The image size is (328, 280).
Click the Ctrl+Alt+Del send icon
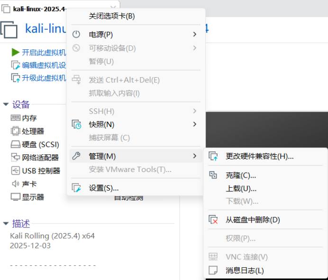pyautogui.click(x=76, y=80)
